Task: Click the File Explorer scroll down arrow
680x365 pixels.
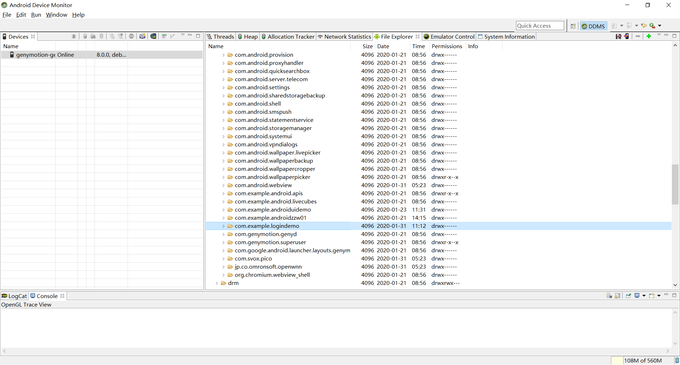Action: (x=675, y=285)
